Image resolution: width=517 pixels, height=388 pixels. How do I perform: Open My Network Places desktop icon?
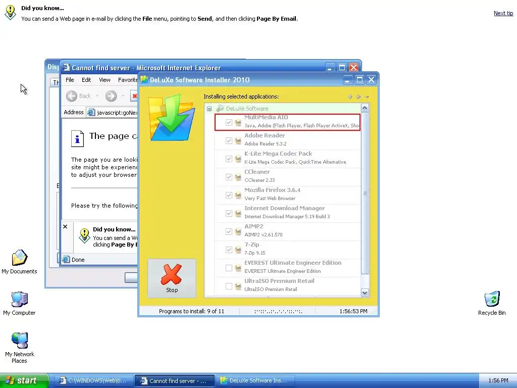(x=20, y=341)
